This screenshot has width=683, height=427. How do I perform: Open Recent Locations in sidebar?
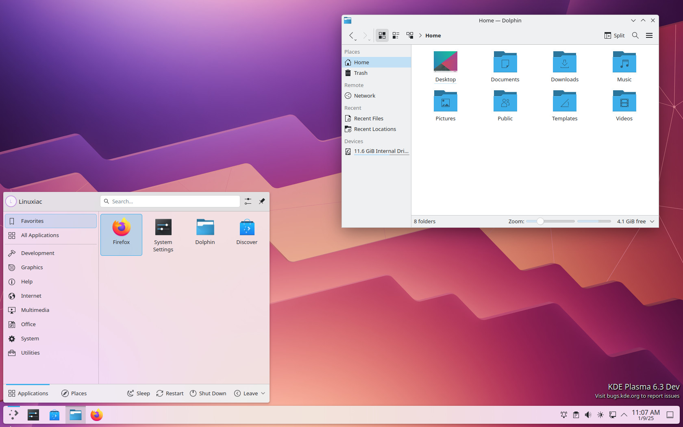pos(376,129)
